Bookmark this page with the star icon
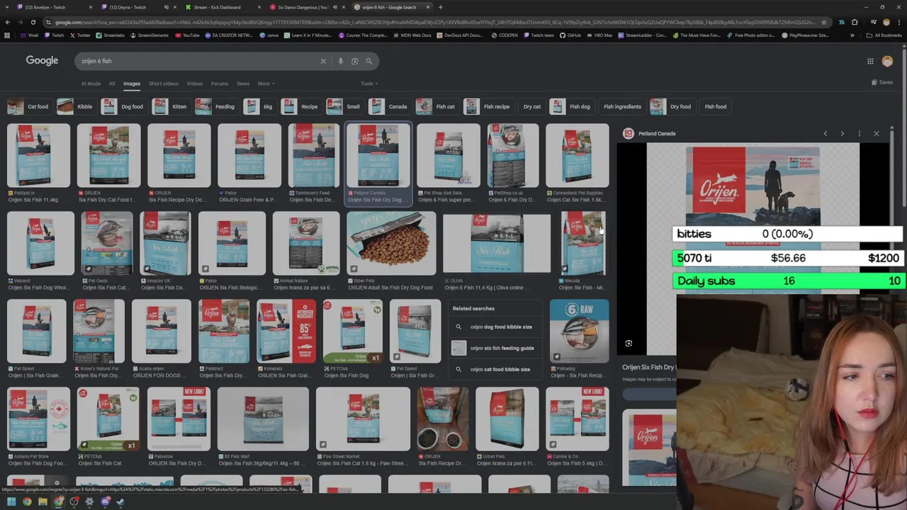Image resolution: width=907 pixels, height=510 pixels. (823, 22)
